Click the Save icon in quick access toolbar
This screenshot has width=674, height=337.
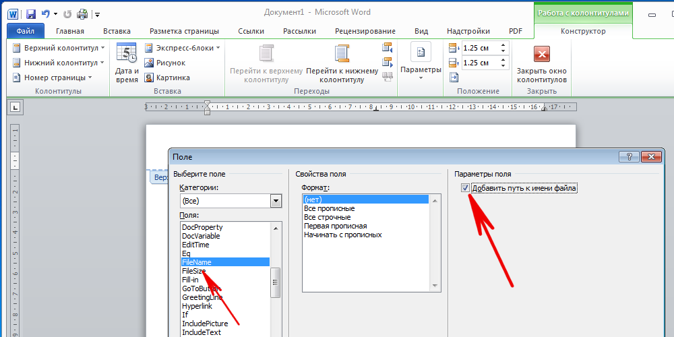(x=30, y=13)
